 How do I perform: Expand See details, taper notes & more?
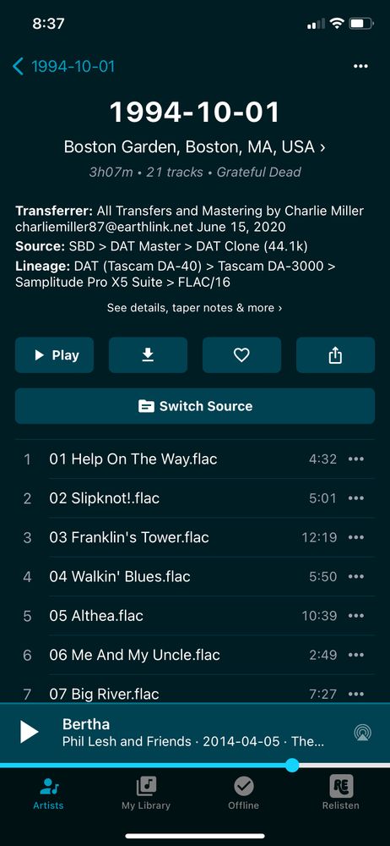[194, 308]
